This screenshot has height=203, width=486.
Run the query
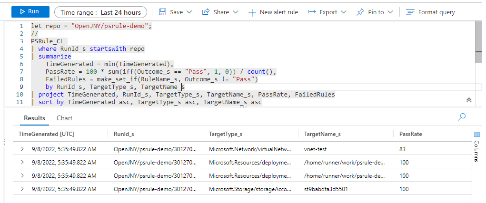coord(30,12)
